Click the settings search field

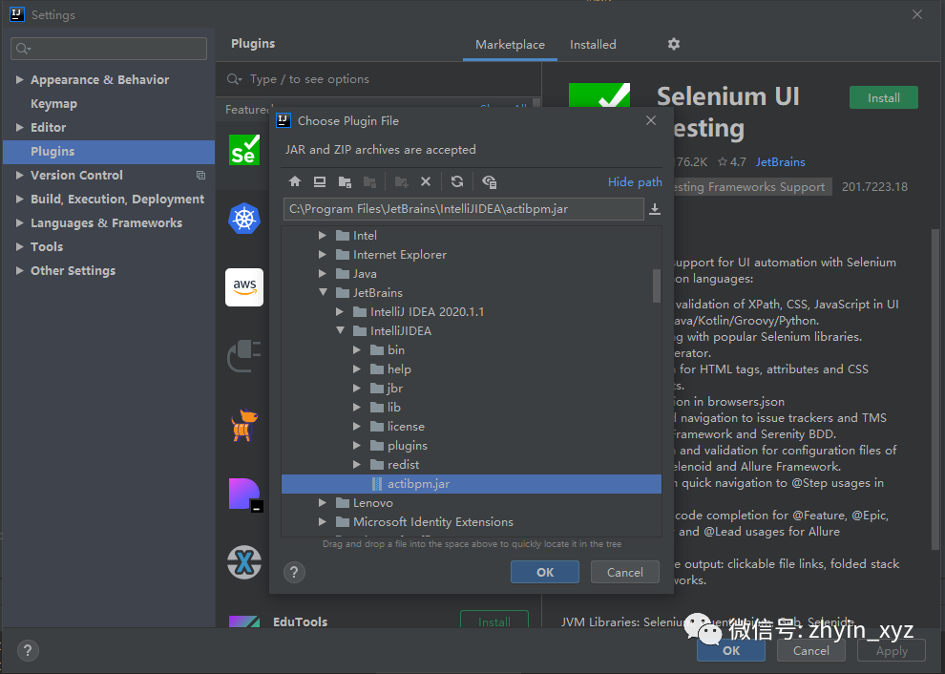[x=109, y=49]
